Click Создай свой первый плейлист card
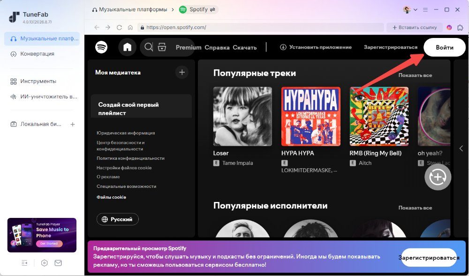469x276 pixels. tap(141, 106)
